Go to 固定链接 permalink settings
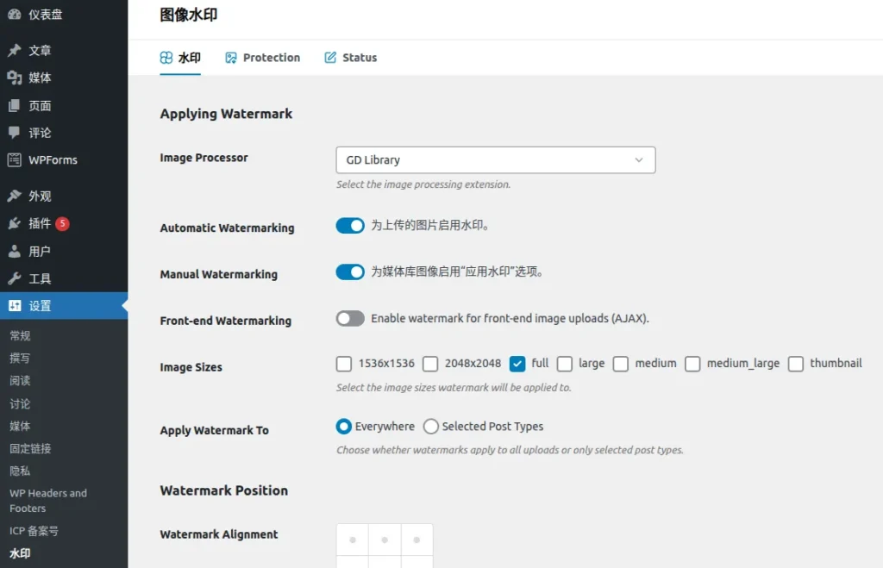 pos(29,448)
